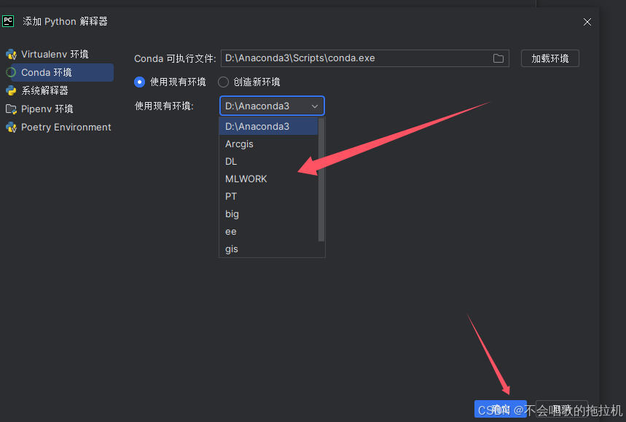The width and height of the screenshot is (626, 422).
Task: Click the 加载环境 button
Action: tap(549, 58)
